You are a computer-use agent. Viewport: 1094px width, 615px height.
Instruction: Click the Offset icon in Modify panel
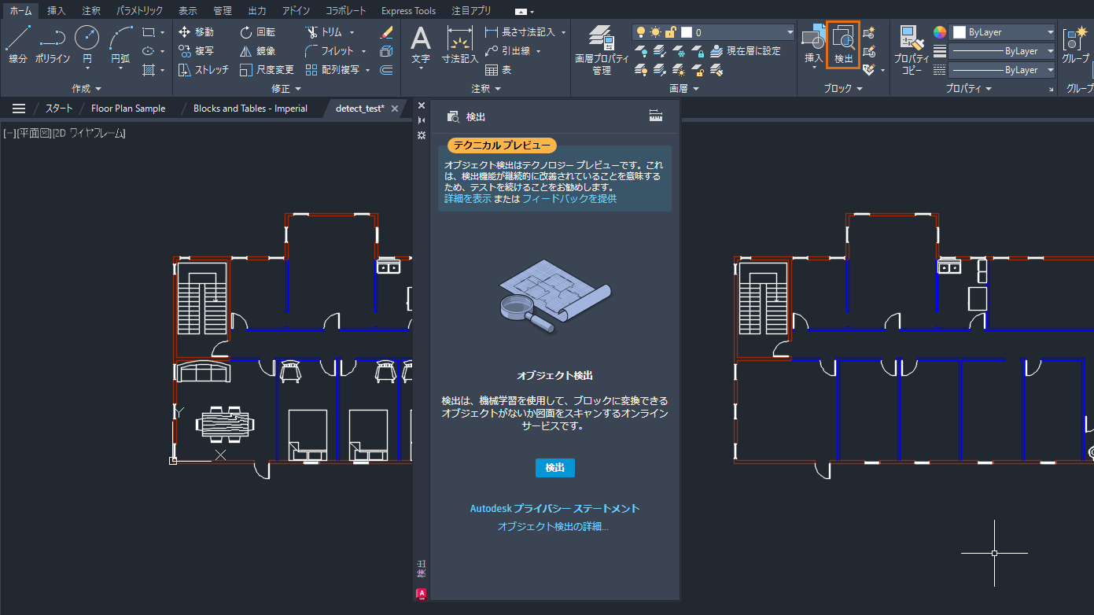[x=386, y=70]
